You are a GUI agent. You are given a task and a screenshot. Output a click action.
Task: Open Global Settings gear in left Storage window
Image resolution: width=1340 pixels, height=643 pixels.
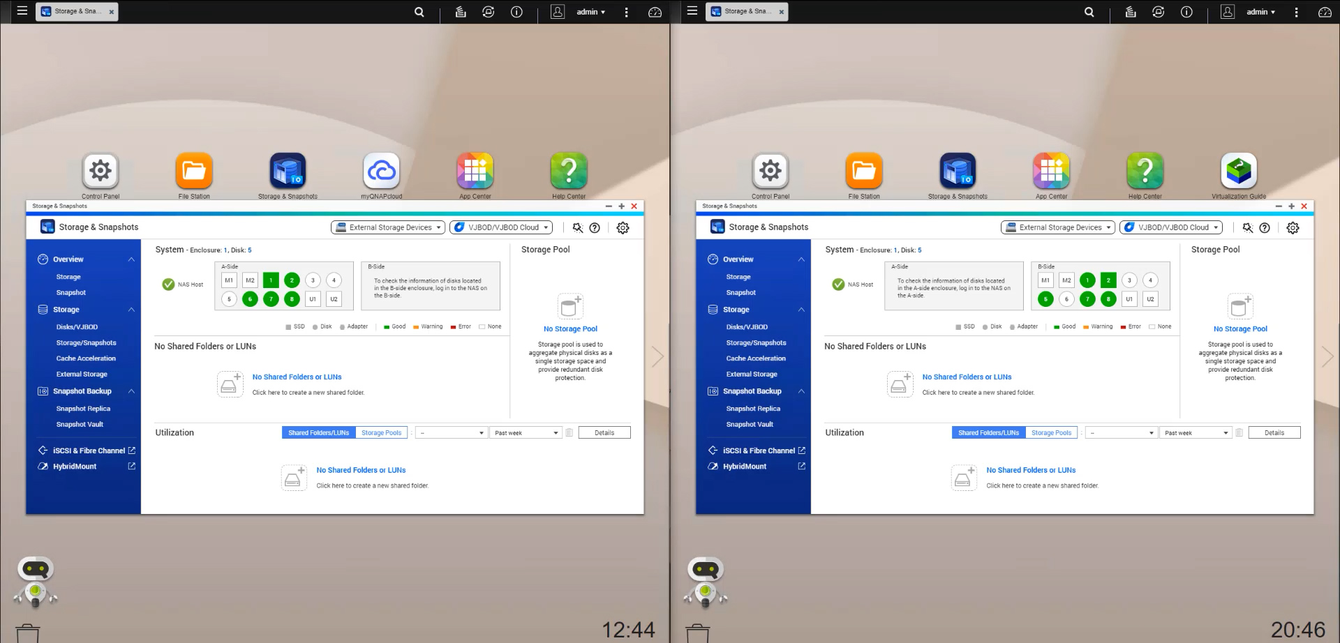click(x=623, y=228)
